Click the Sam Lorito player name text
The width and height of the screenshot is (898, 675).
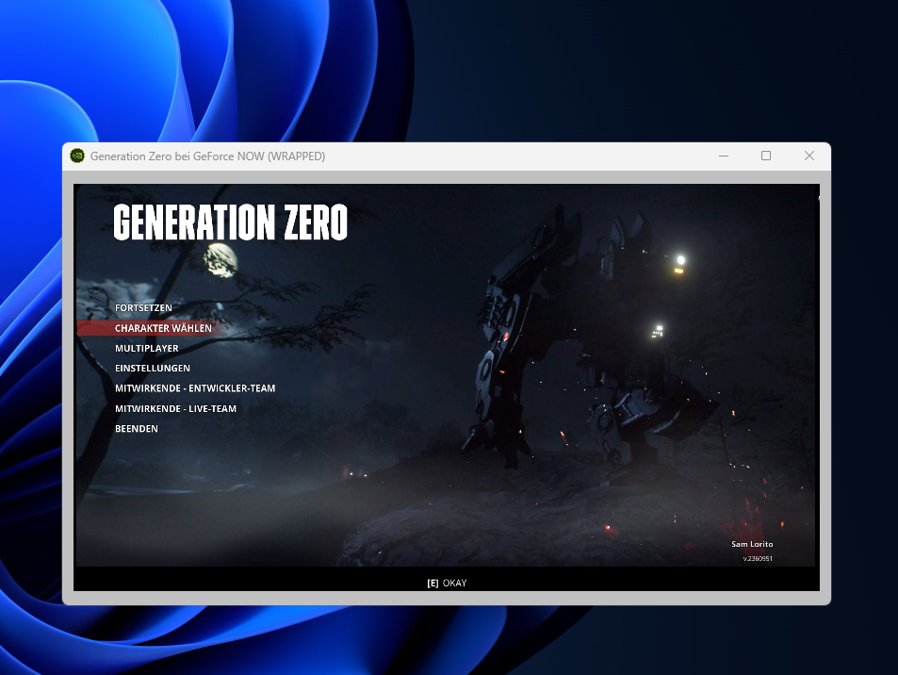tap(752, 544)
